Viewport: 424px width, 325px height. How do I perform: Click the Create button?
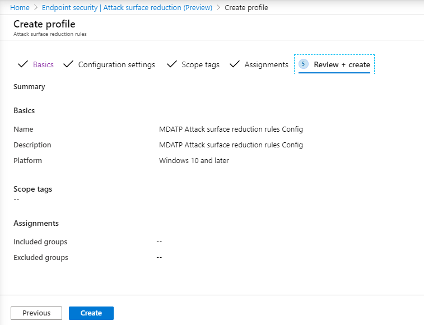pos(91,313)
